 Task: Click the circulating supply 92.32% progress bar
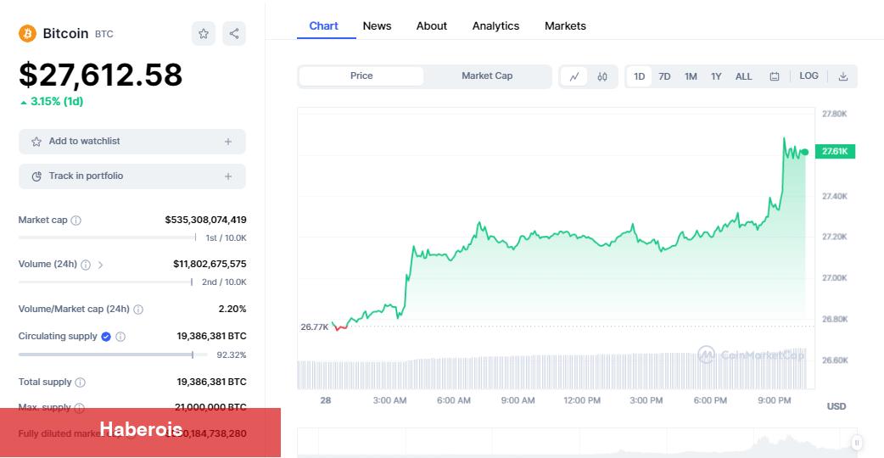coord(112,355)
